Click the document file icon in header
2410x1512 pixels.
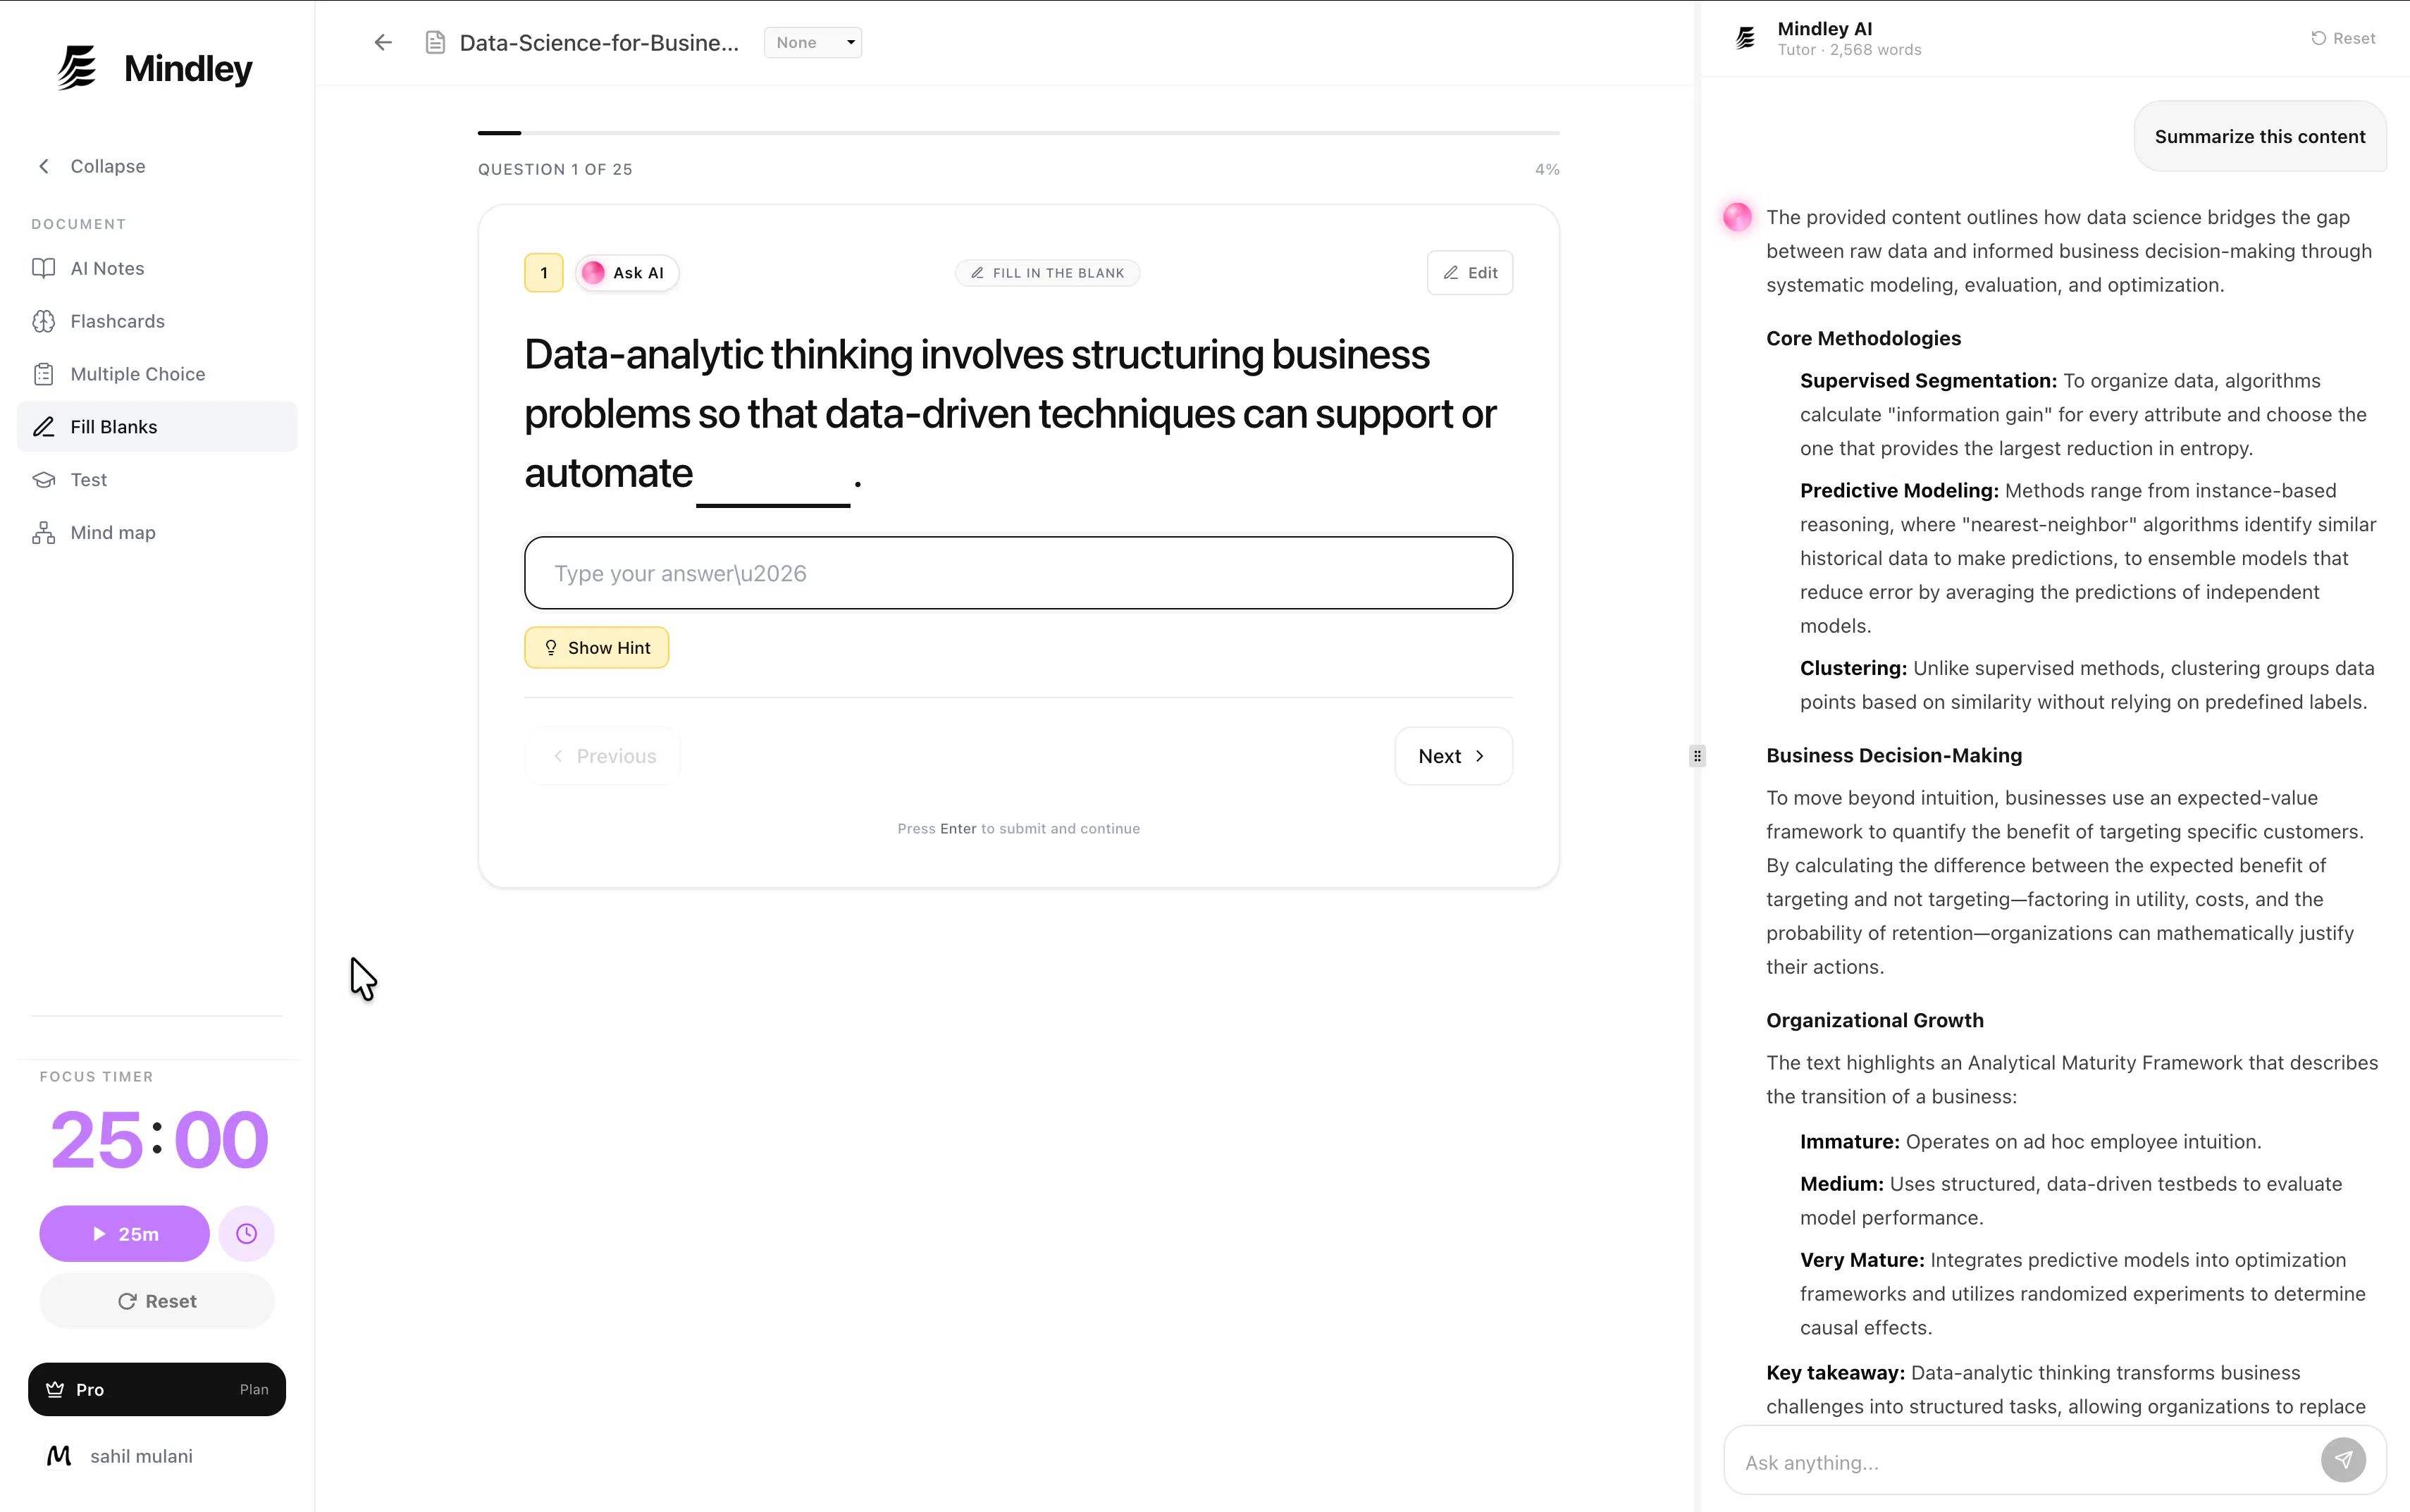pos(435,42)
